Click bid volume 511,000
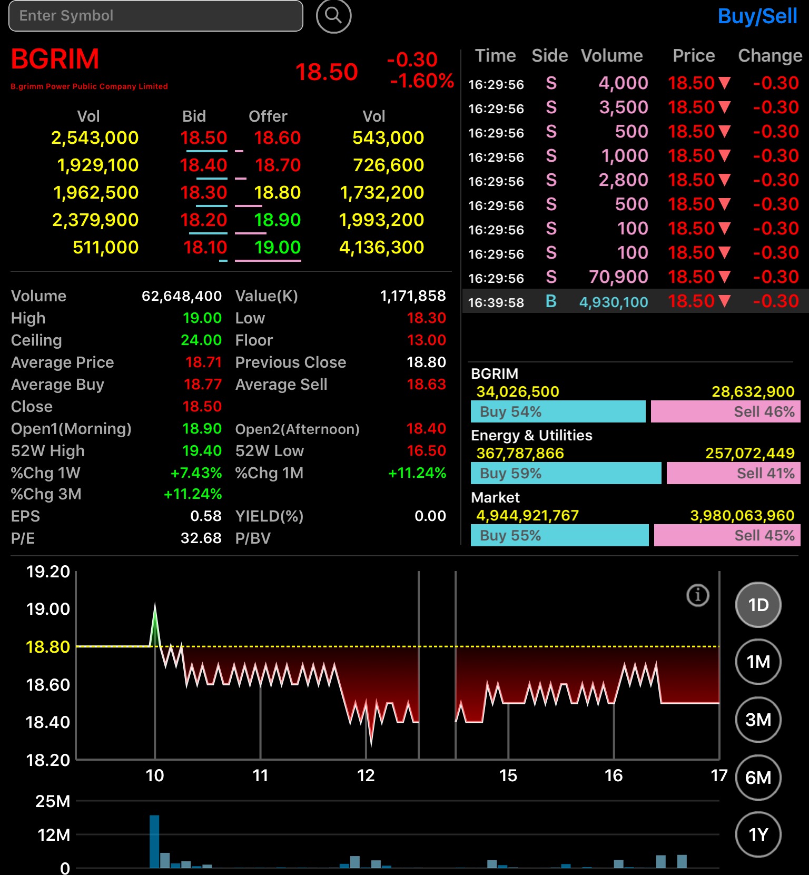The width and height of the screenshot is (809, 875). point(106,248)
